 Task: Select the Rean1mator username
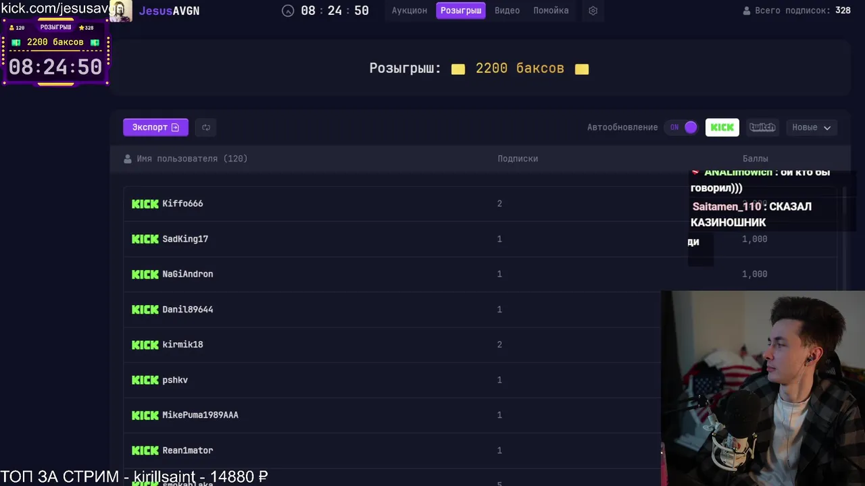(188, 450)
